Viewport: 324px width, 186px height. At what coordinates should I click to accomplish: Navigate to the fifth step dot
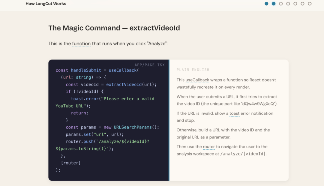tap(295, 4)
